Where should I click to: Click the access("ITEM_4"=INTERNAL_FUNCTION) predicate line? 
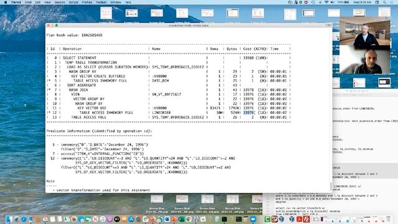[x=102, y=154]
